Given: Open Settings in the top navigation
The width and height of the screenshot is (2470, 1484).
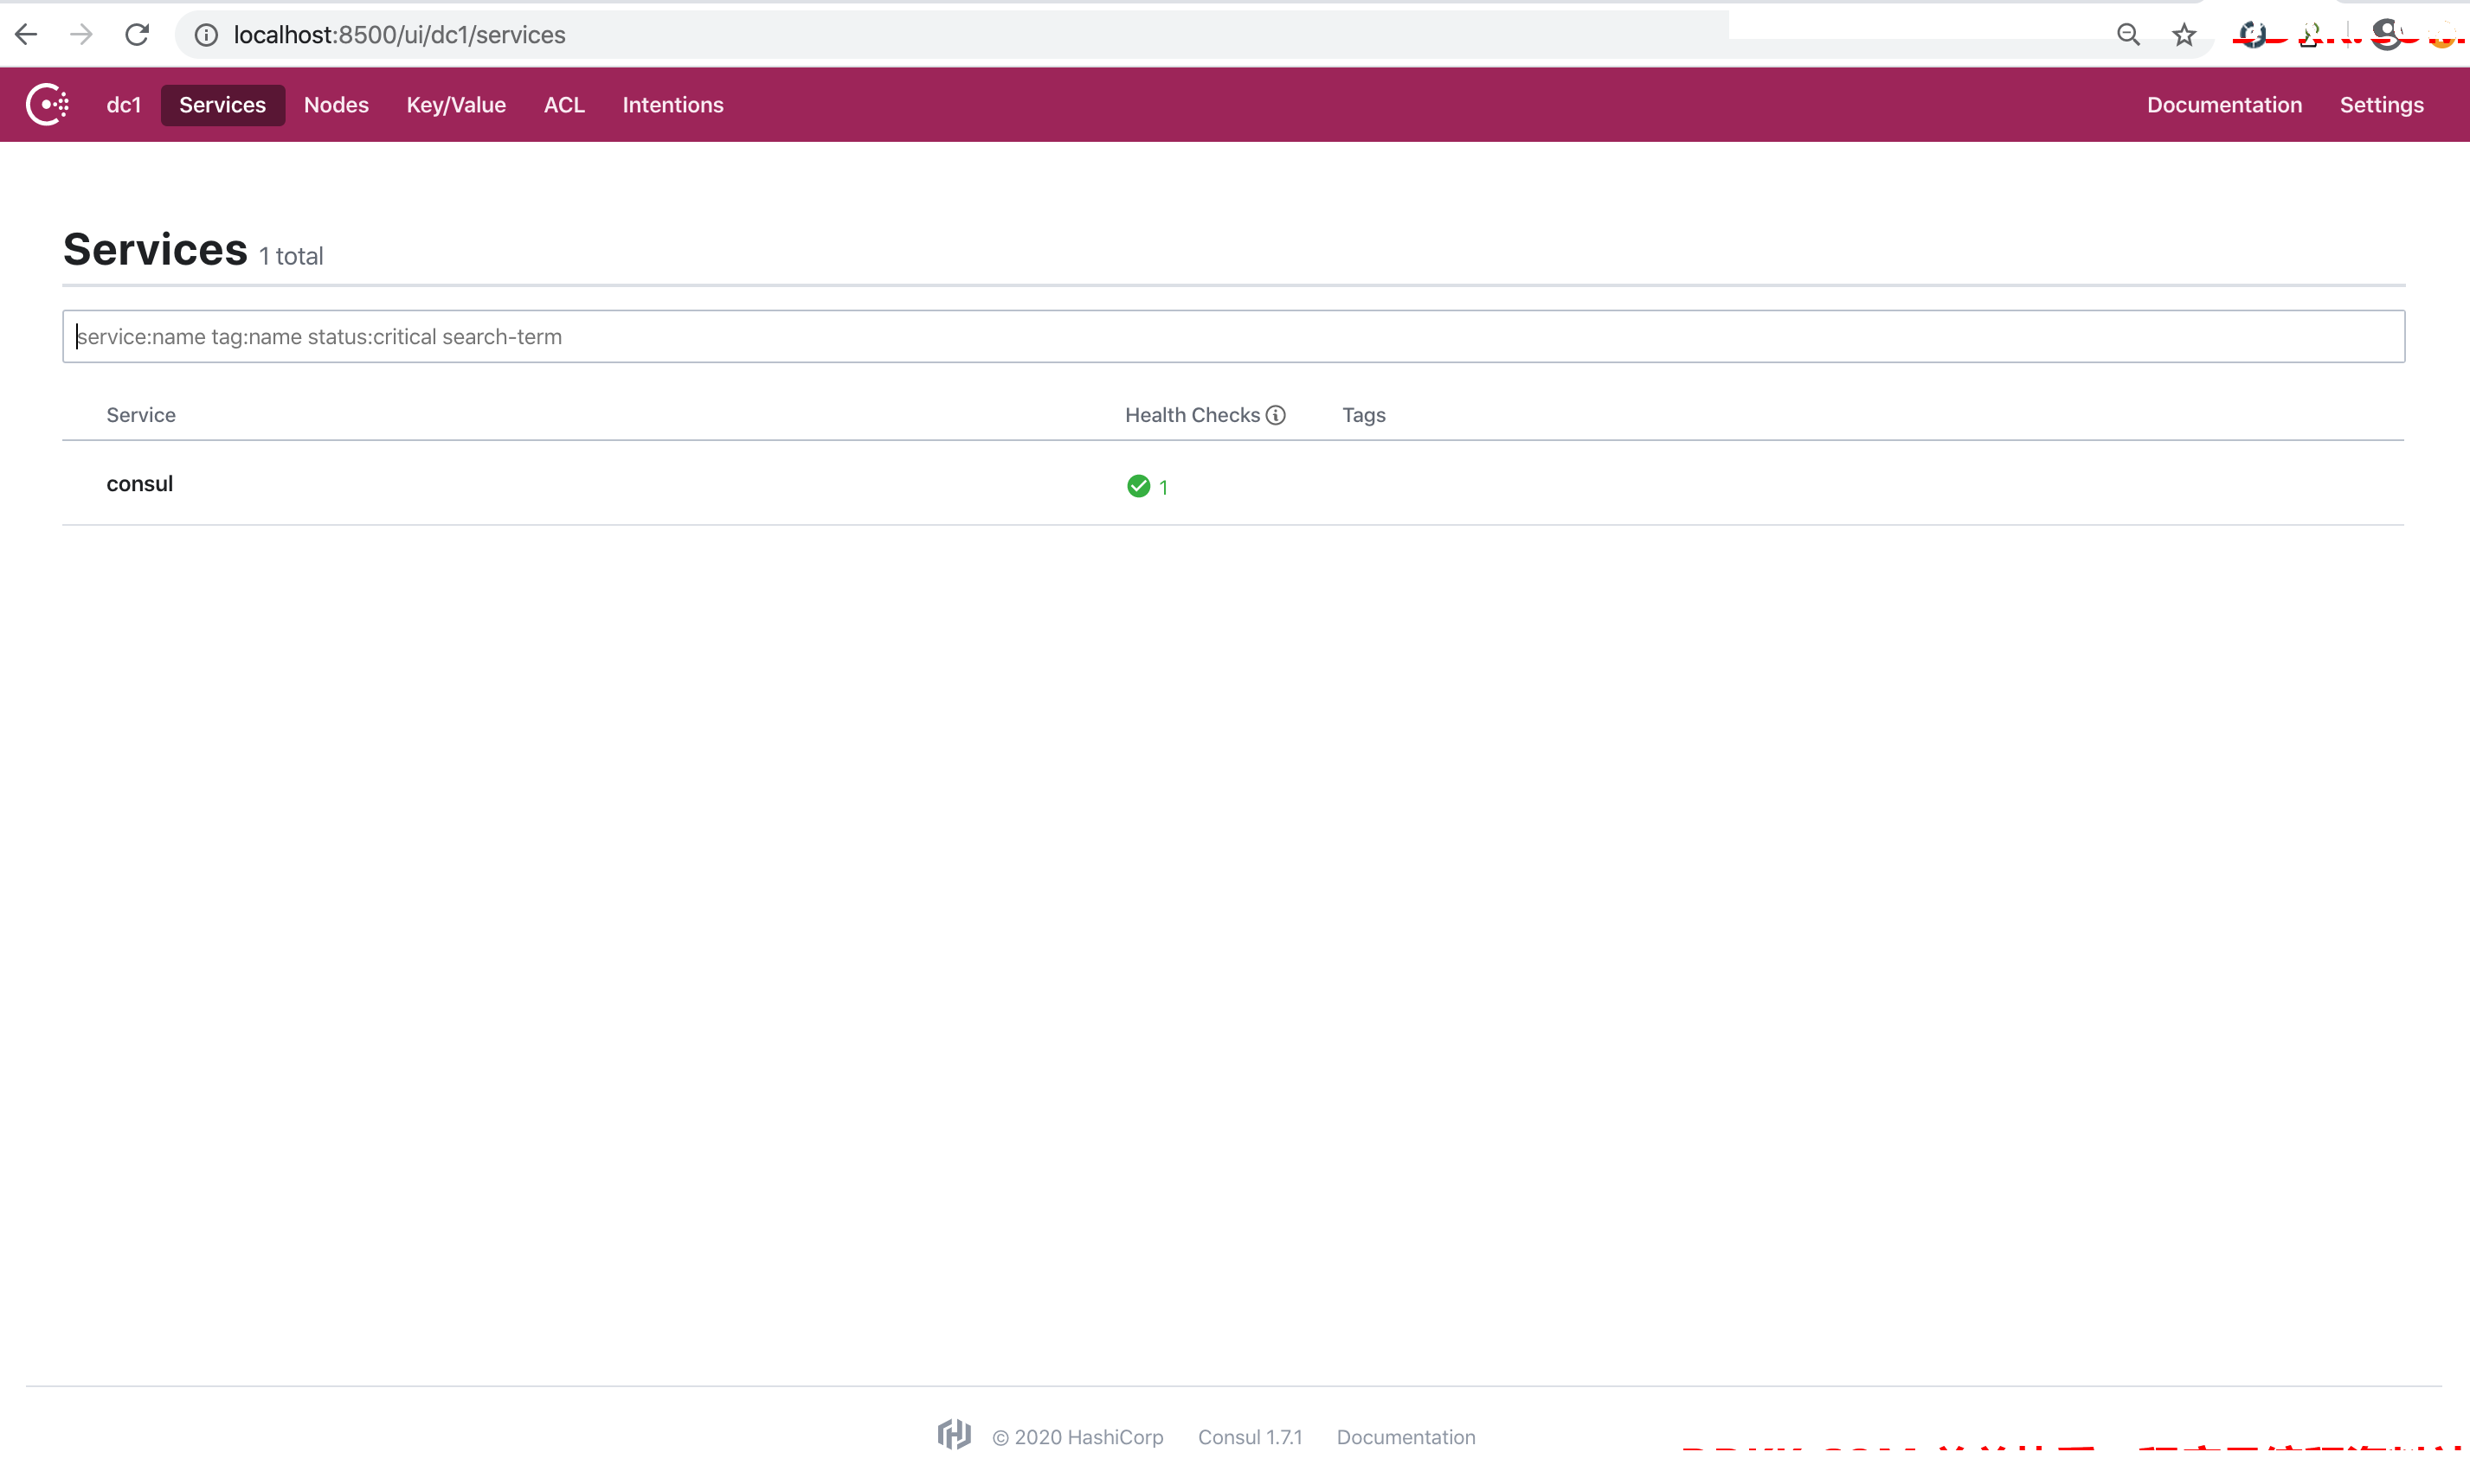Looking at the screenshot, I should coord(2381,105).
